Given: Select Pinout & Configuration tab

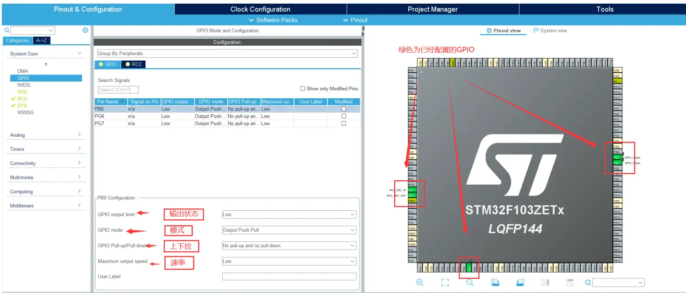Looking at the screenshot, I should click(88, 9).
